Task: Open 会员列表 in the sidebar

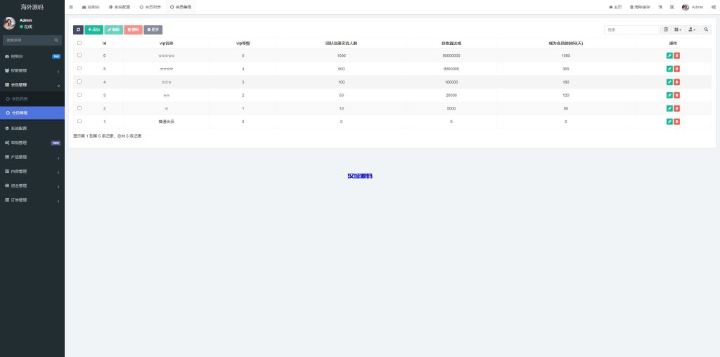Action: tap(20, 98)
